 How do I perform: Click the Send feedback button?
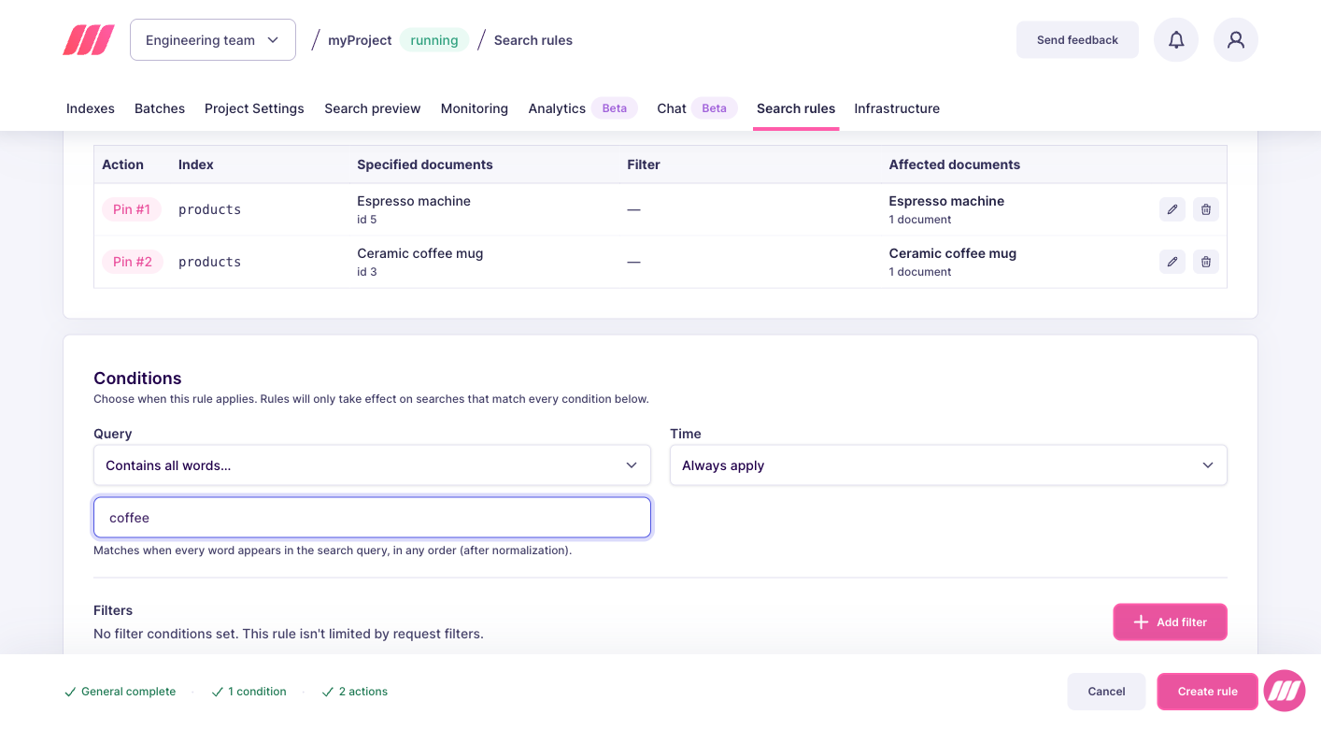tap(1077, 40)
